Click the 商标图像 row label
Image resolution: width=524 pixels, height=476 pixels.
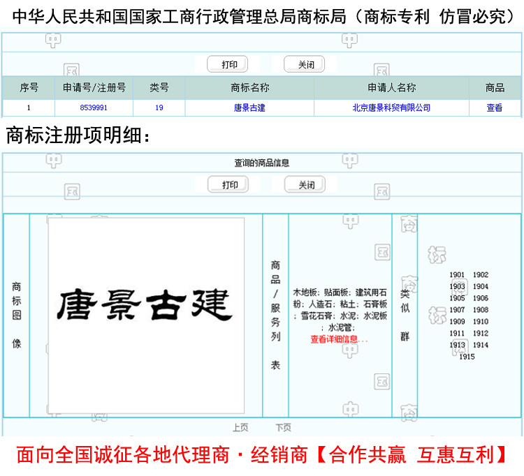click(16, 315)
